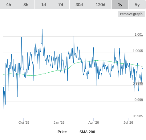
Task: Switch to the 8h time range
Action: [x=26, y=5]
